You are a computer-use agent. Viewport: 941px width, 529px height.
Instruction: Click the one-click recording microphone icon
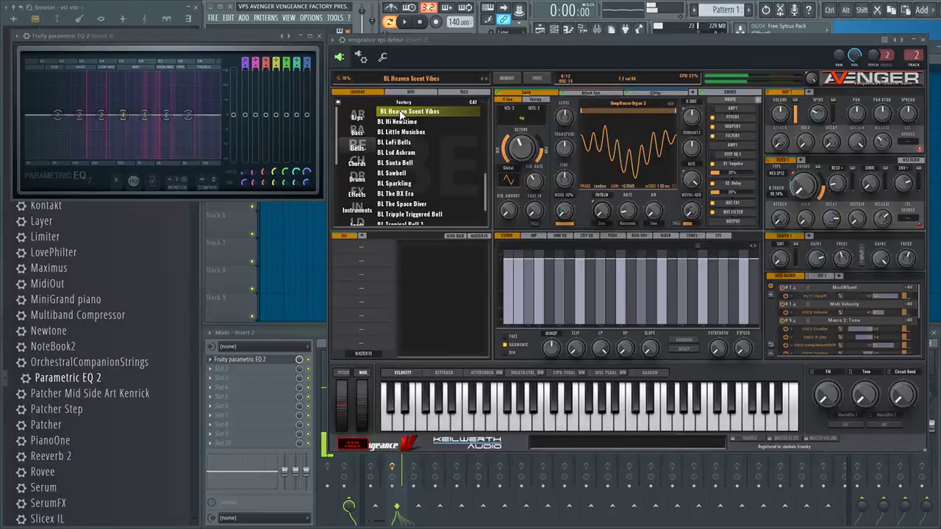coord(794,10)
